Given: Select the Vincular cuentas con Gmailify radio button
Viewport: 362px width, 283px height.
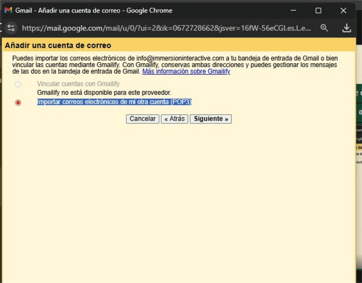Looking at the screenshot, I should pyautogui.click(x=18, y=84).
